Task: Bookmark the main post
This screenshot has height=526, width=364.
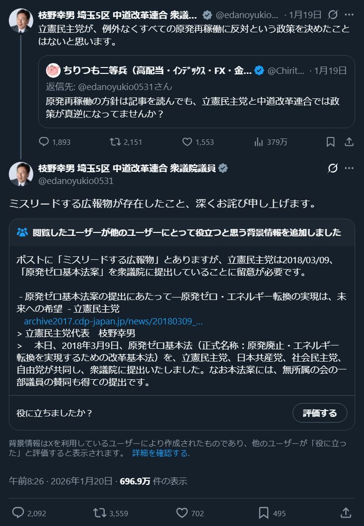Action: point(264,513)
